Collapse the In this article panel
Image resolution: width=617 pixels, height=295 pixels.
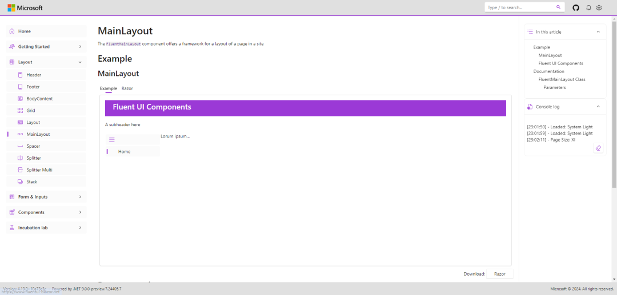point(598,32)
